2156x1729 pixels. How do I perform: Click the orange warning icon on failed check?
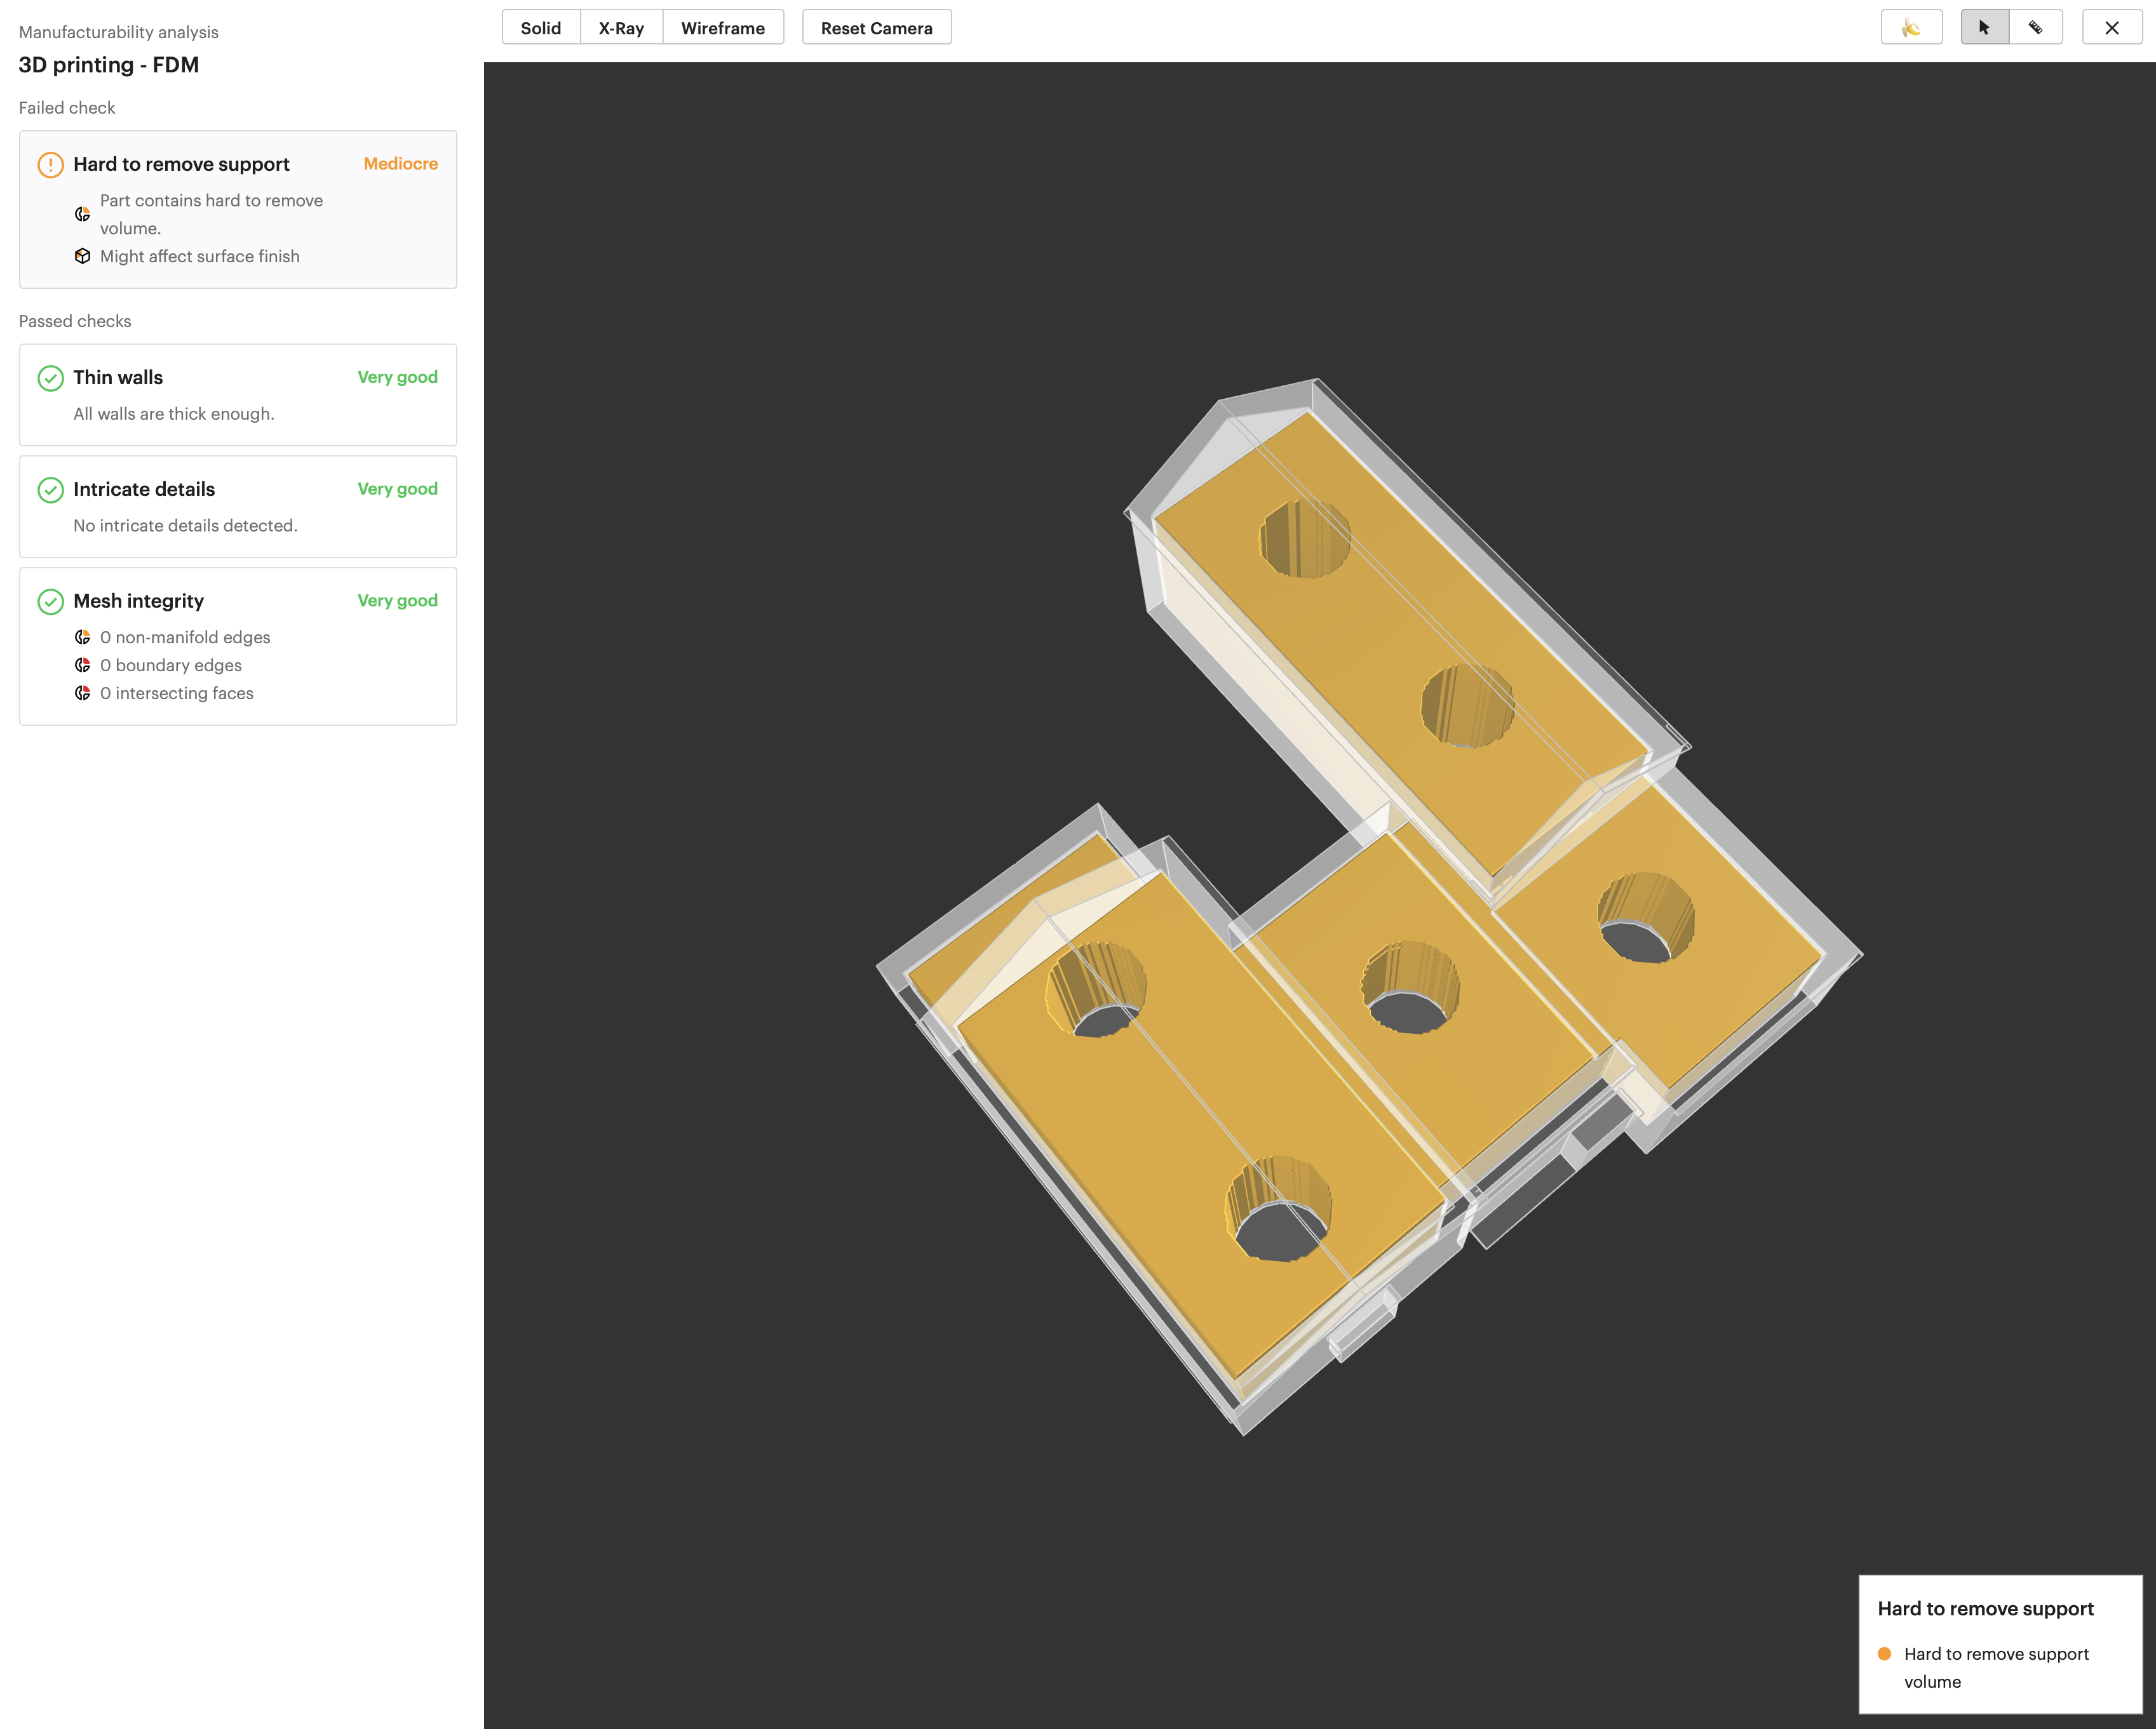point(50,165)
